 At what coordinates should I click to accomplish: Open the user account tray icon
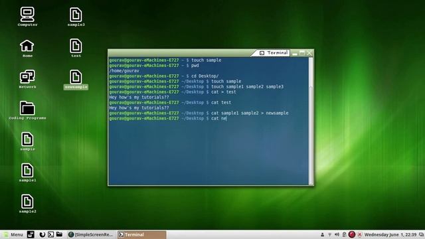322,234
